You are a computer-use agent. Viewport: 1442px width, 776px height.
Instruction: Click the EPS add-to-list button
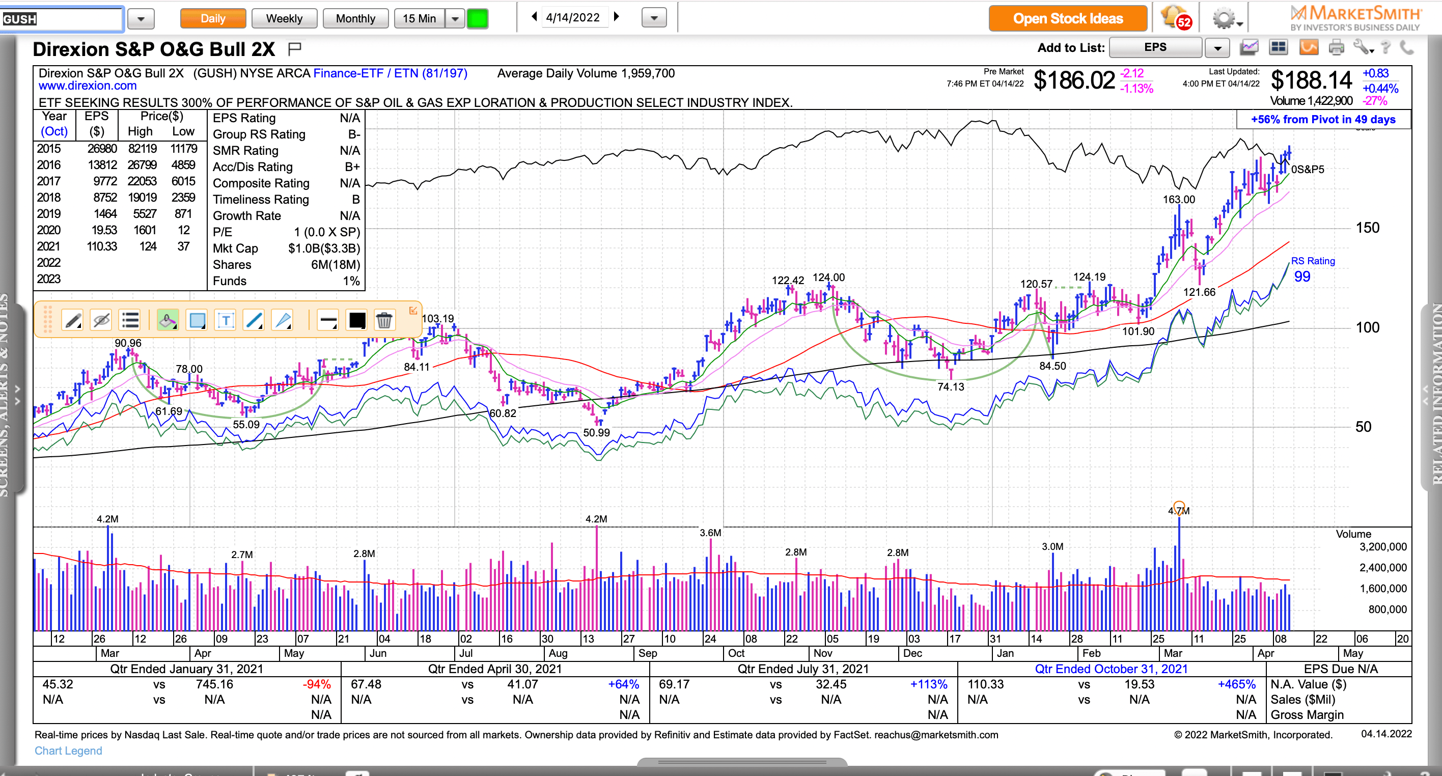(x=1155, y=47)
